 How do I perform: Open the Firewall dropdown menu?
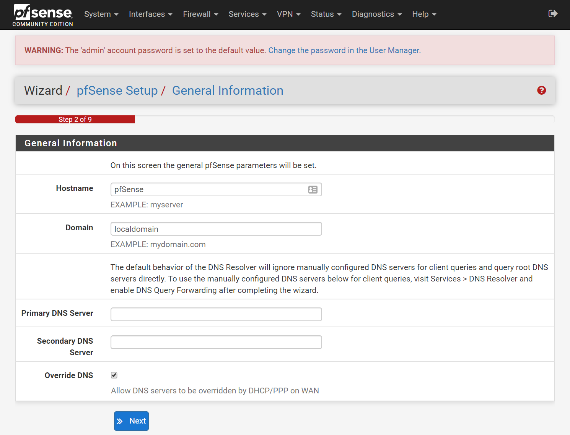200,14
